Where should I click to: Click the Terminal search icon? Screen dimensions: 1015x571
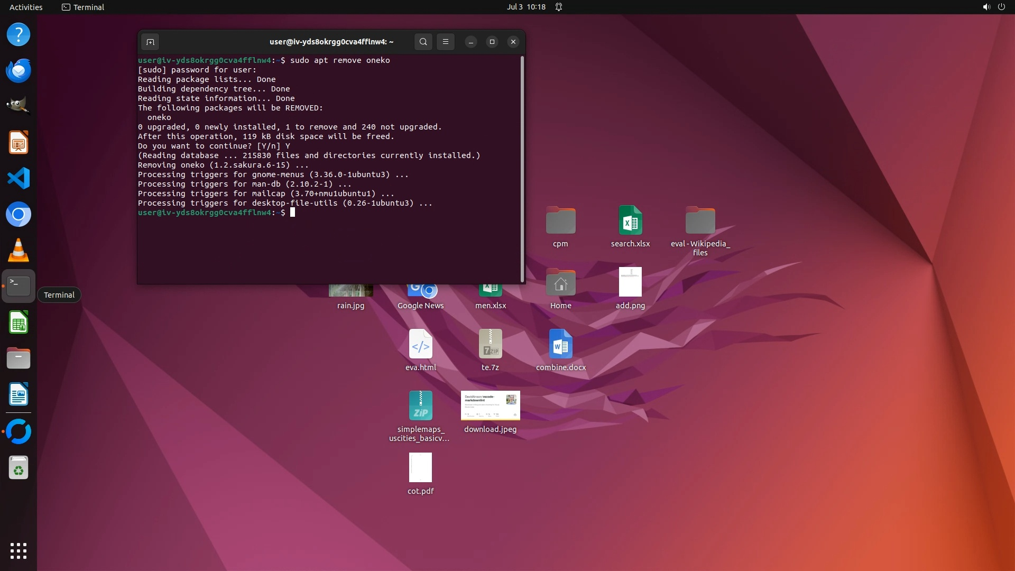pos(423,42)
